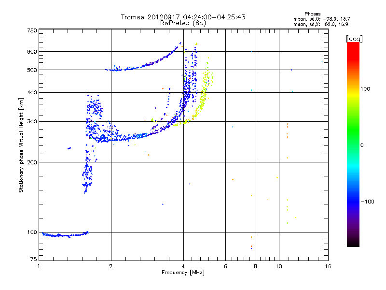
Task: Click the x-axis tick label '16'
Action: pos(328,266)
